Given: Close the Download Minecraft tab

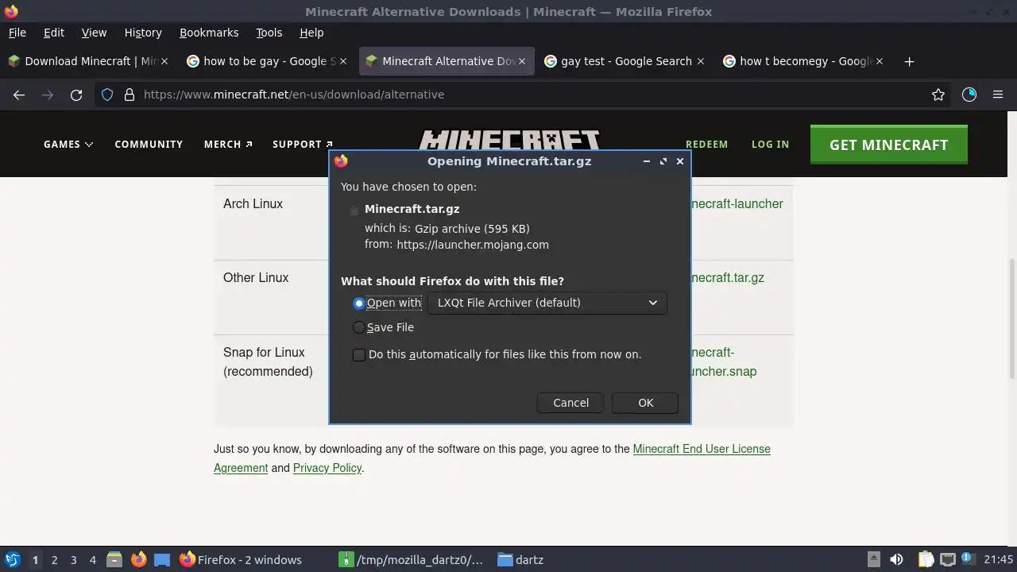Looking at the screenshot, I should (164, 61).
